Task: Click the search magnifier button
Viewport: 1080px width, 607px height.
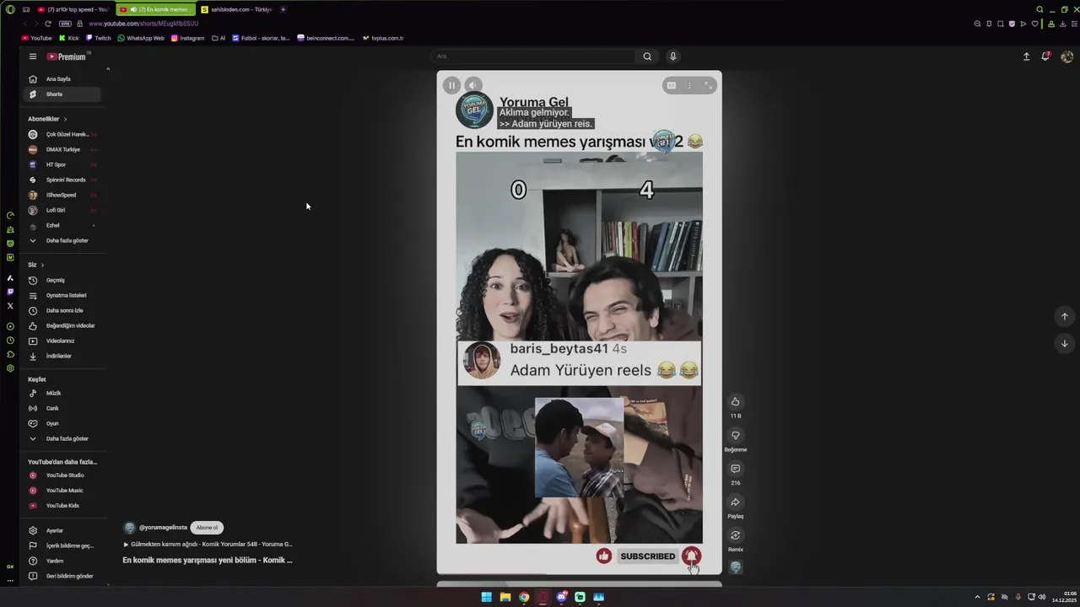Action: click(x=647, y=56)
